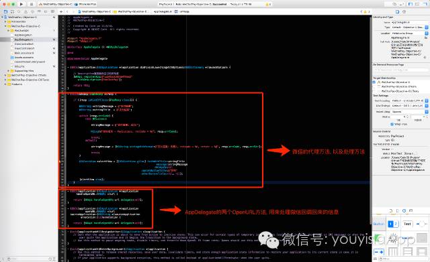Show the project navigator tab

5,12
